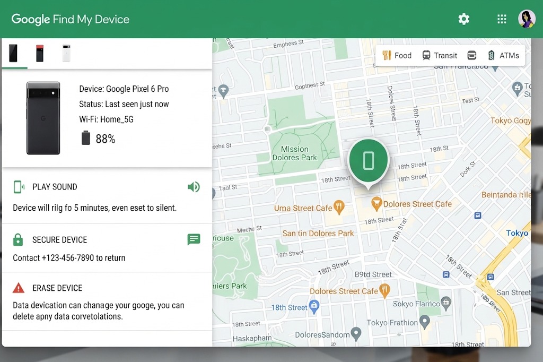Filter map by Transit
The width and height of the screenshot is (543, 362).
pos(440,56)
